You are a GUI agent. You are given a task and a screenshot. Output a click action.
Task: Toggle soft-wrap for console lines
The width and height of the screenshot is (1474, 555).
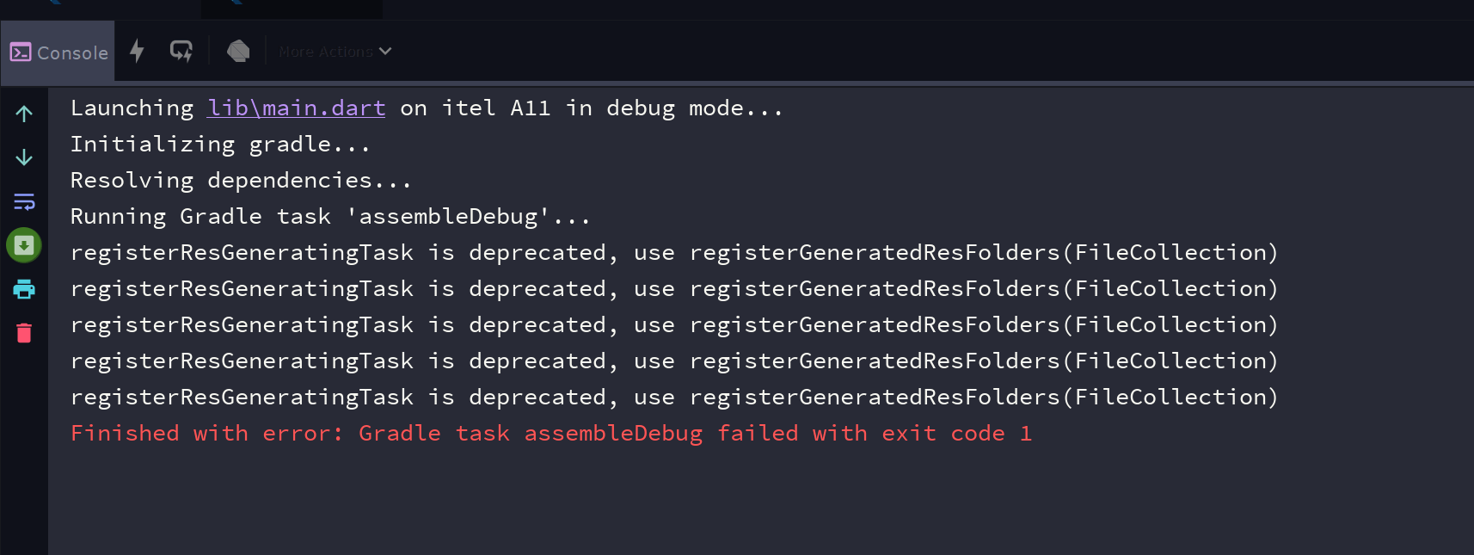(x=24, y=202)
